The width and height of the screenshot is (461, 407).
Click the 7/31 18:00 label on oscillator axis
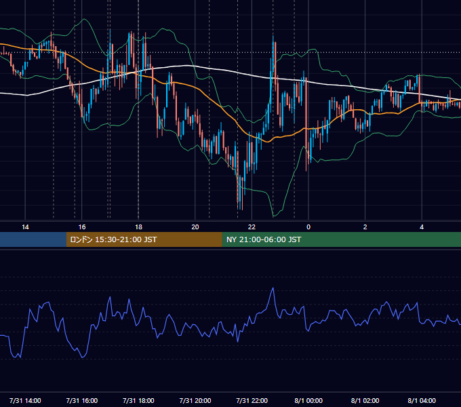tap(138, 400)
